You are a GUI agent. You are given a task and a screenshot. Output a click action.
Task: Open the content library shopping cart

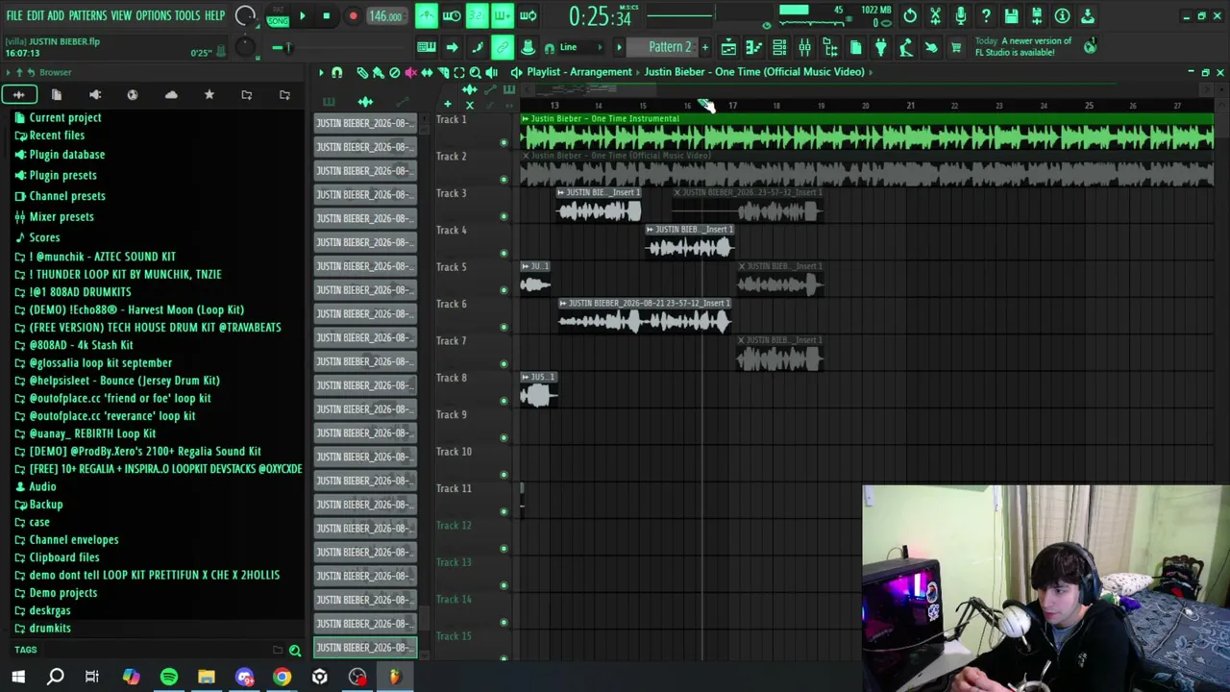click(x=955, y=47)
